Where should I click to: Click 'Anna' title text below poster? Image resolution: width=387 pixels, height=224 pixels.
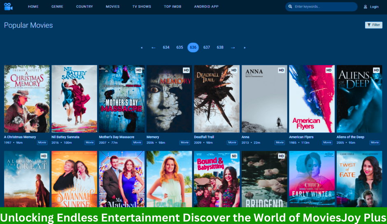click(x=245, y=137)
